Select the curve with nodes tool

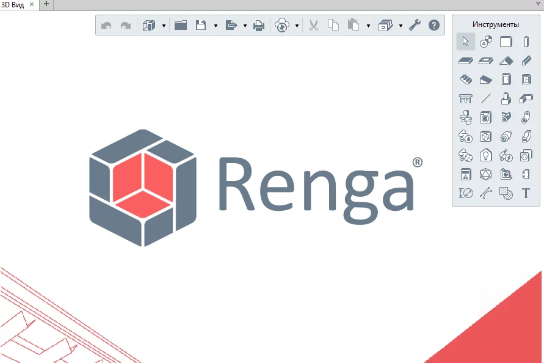pyautogui.click(x=486, y=193)
